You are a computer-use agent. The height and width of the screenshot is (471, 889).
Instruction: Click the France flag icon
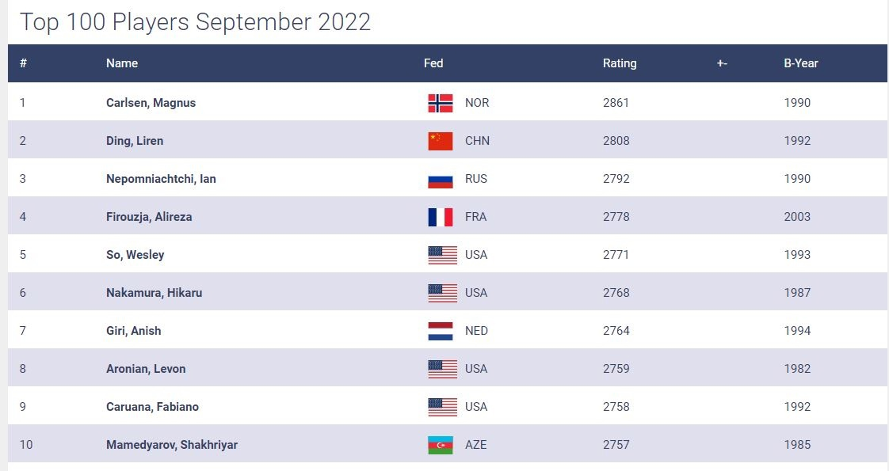tap(440, 217)
